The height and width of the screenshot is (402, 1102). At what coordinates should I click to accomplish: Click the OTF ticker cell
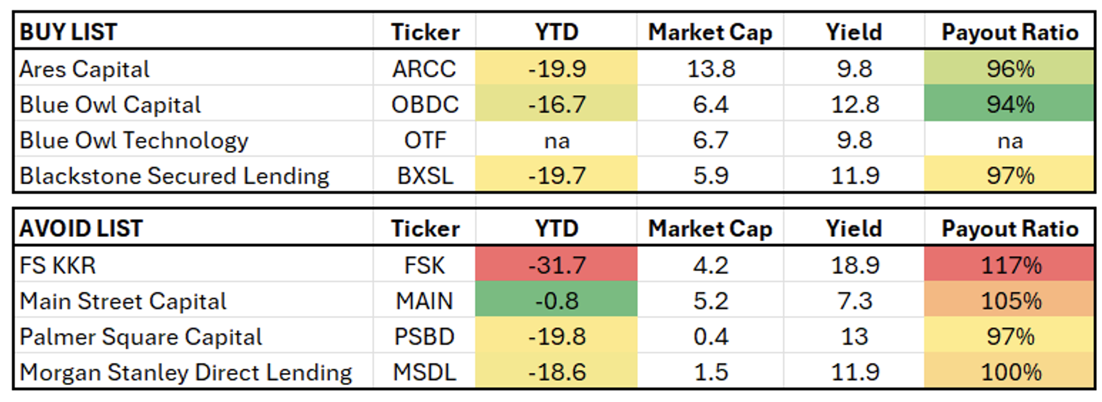point(424,140)
